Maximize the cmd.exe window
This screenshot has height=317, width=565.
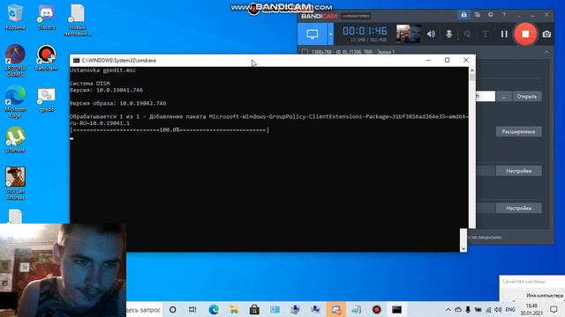447,60
